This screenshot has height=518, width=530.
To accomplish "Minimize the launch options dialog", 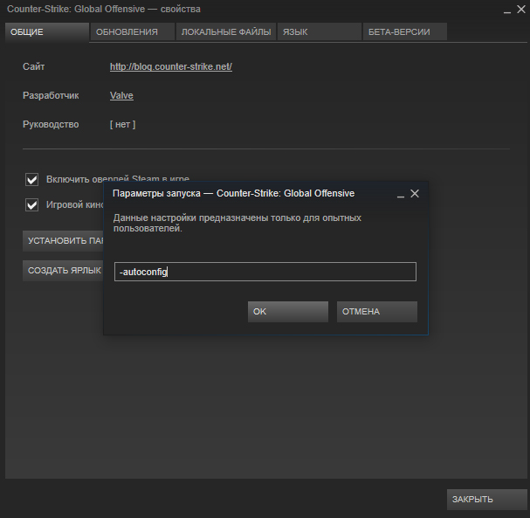I will [x=401, y=195].
